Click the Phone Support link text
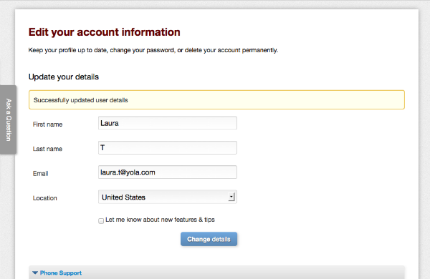430x279 pixels. tap(61, 273)
